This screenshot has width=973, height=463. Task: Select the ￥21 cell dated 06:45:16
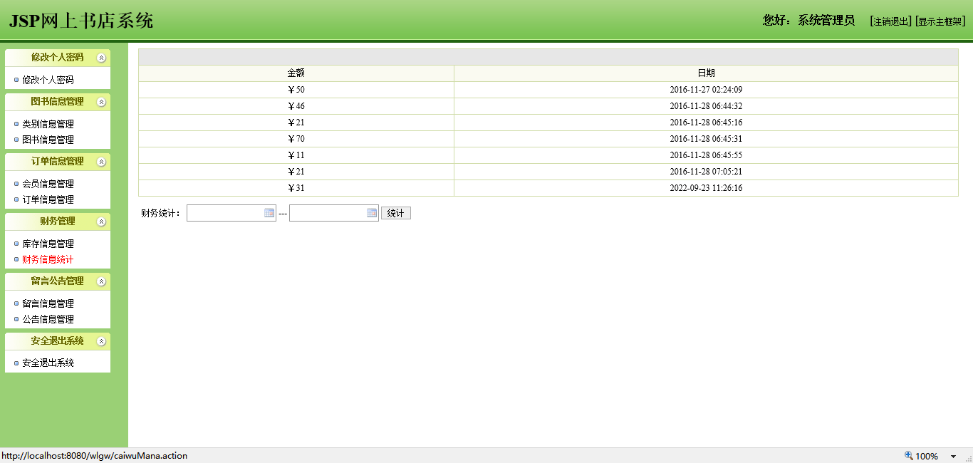point(296,123)
